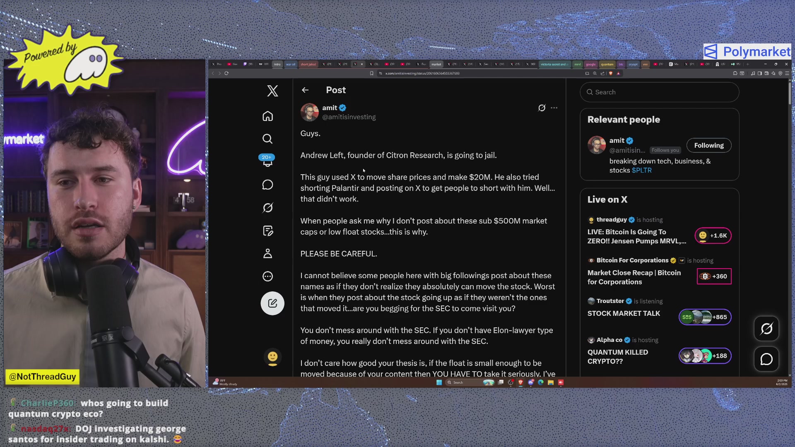Screen dimensions: 795x447
Task: Open Microsoft Edge from the taskbar
Action: [x=541, y=382]
